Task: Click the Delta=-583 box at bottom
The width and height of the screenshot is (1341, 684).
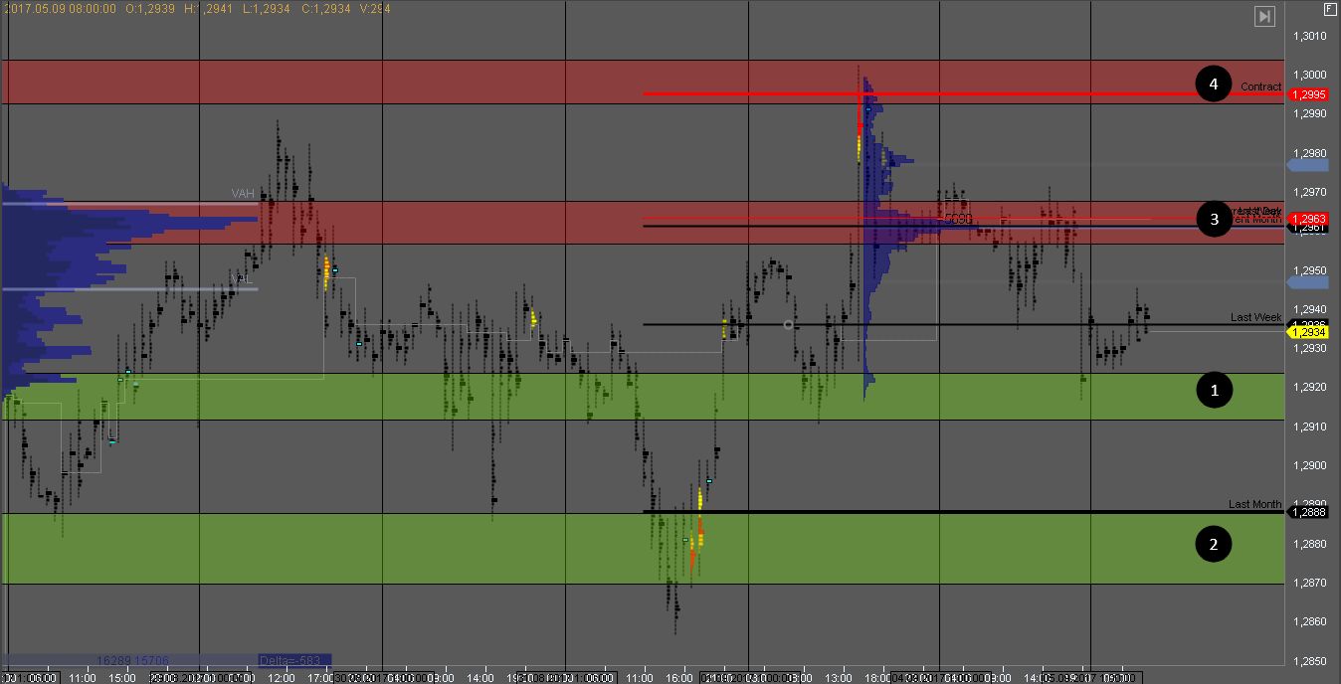Action: coord(293,659)
